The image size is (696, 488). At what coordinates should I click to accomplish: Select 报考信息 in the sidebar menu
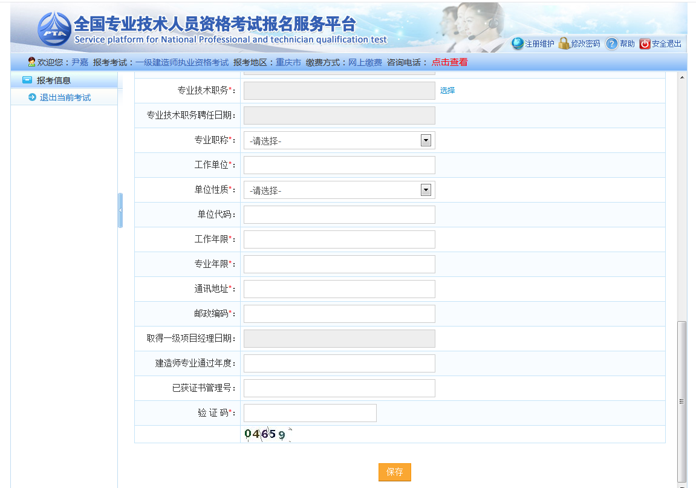[54, 80]
